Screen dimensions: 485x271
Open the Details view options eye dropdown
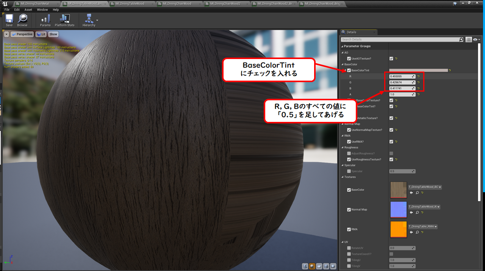[477, 39]
